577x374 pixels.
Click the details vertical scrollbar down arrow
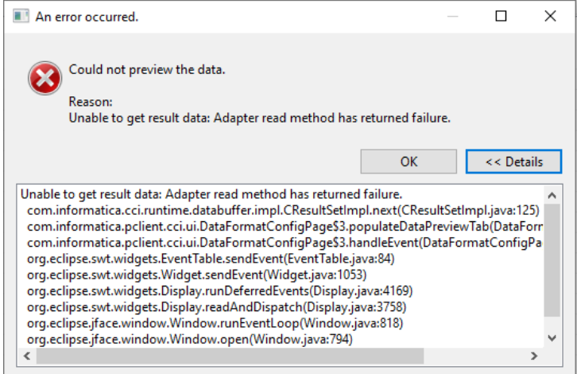coord(552,338)
